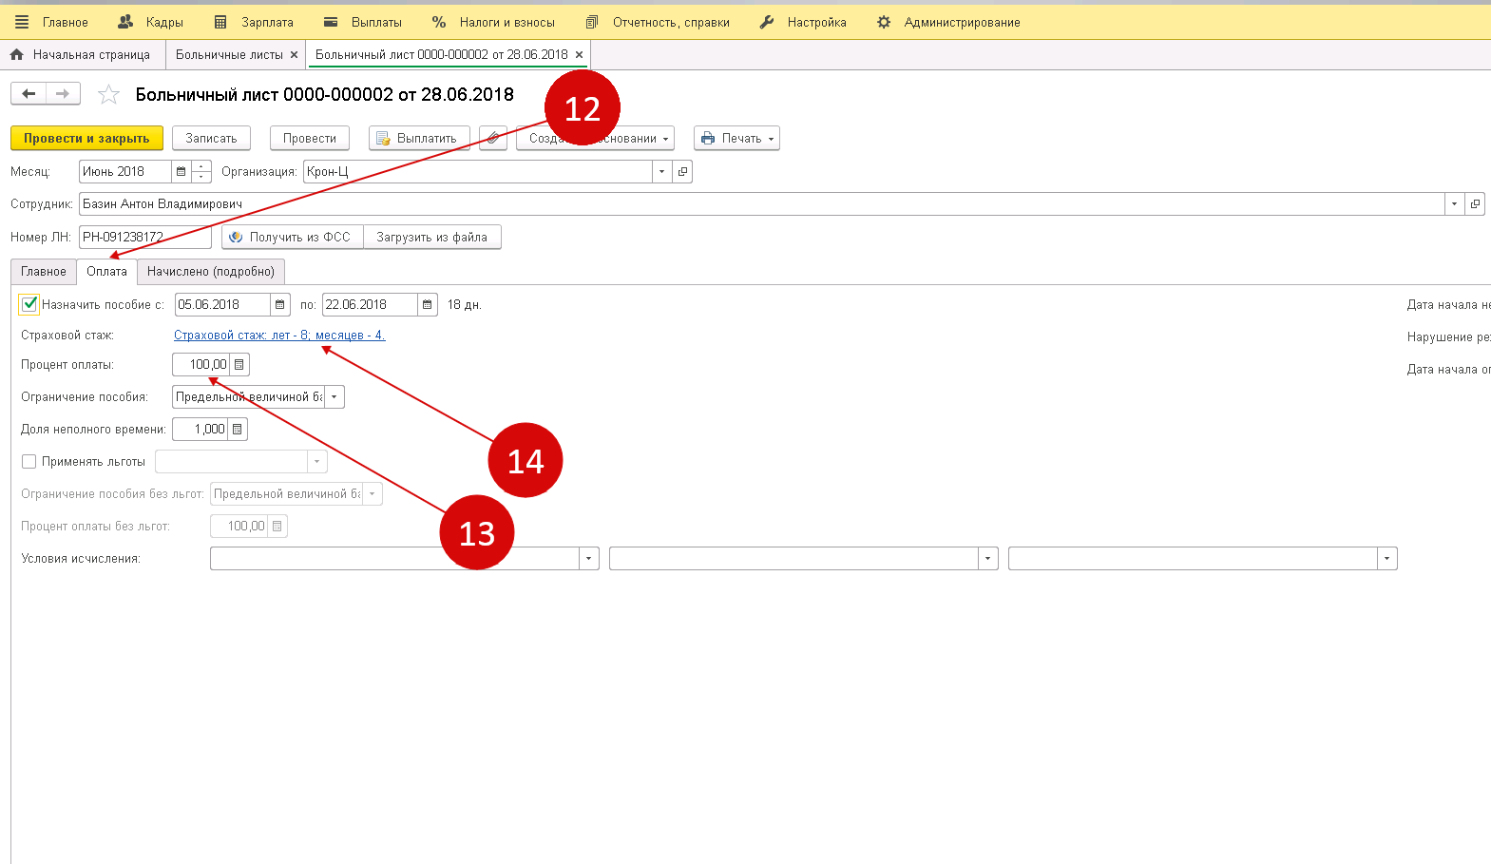The width and height of the screenshot is (1491, 864).
Task: Open the Сотрудник record via its open icon
Action: point(1475,204)
